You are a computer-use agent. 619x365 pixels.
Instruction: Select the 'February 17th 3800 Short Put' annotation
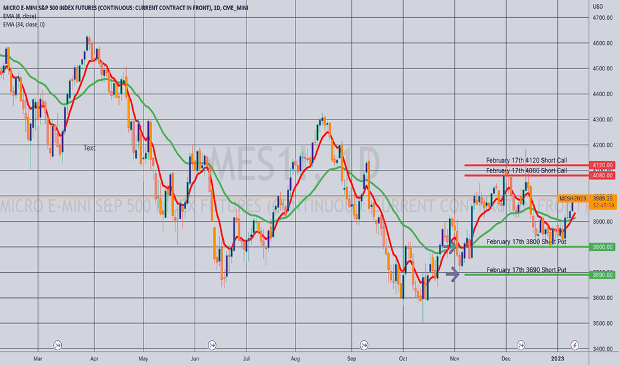[526, 242]
